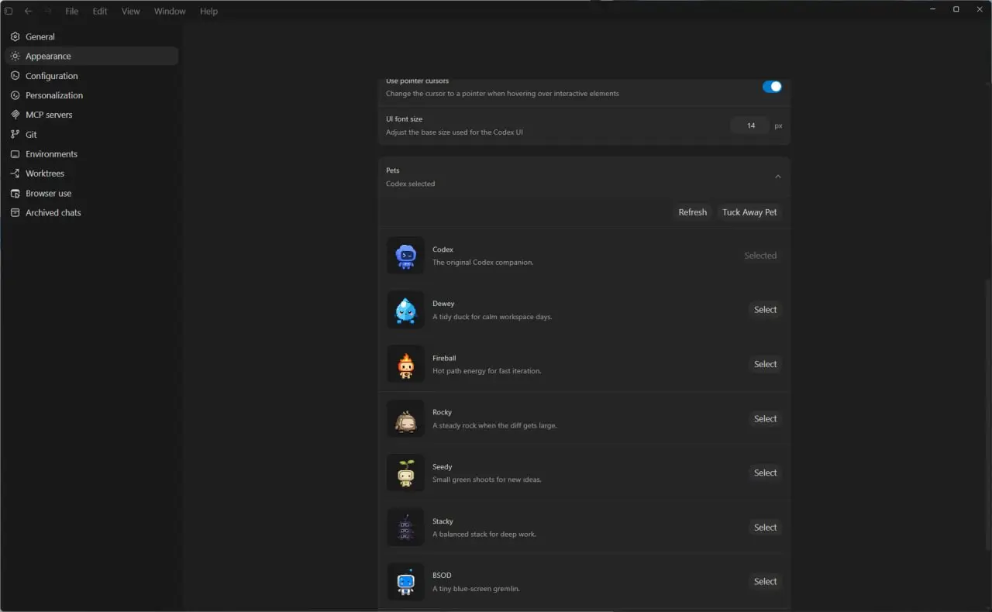Screen dimensions: 992x612
Task: Click the Rocky pet thumbnail
Action: pos(405,418)
